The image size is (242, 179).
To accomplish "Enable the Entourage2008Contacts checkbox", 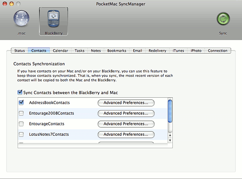I will coord(21,113).
